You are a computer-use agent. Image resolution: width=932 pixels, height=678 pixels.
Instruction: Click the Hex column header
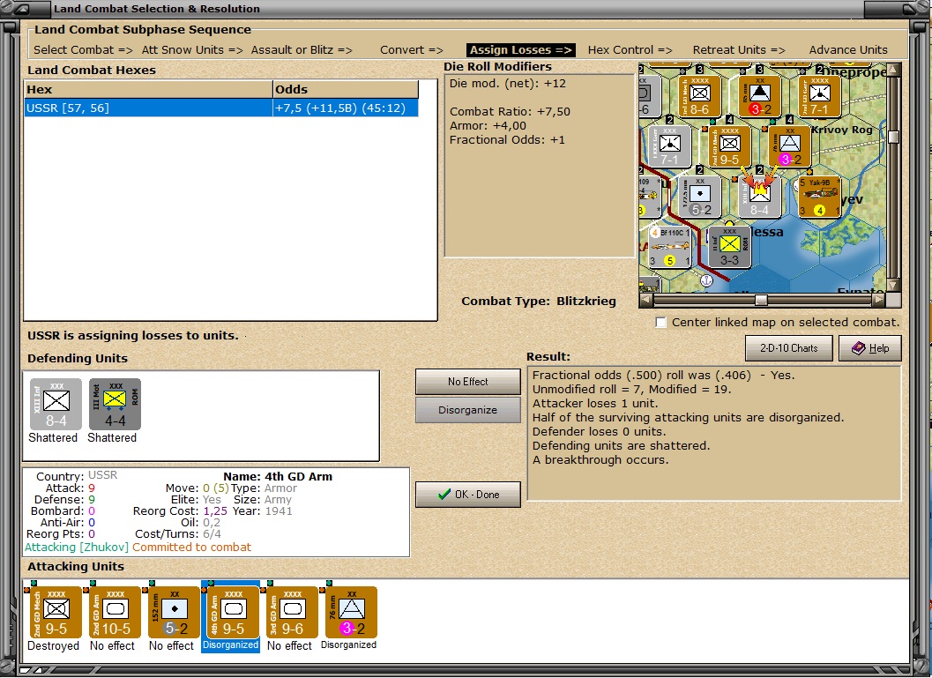coord(148,90)
